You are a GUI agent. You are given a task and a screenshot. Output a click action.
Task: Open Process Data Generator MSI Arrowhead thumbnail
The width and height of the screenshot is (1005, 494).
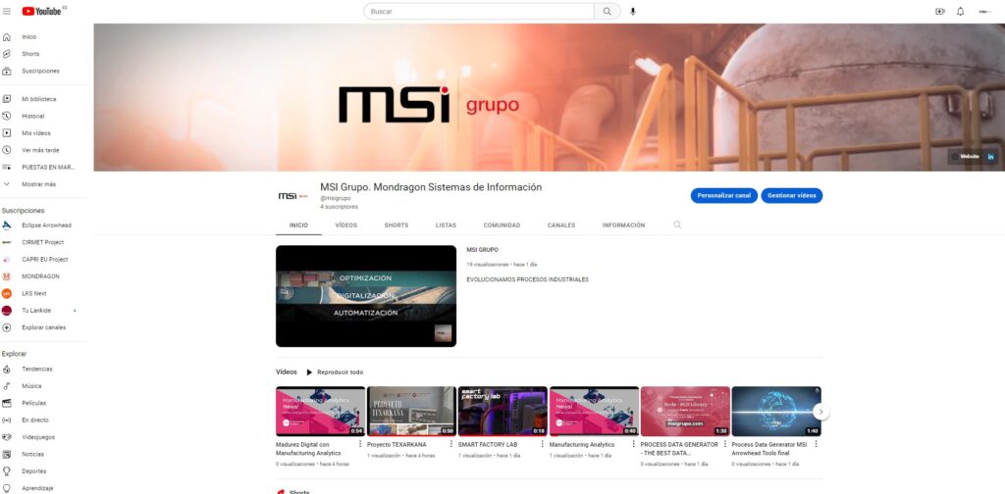coord(776,412)
